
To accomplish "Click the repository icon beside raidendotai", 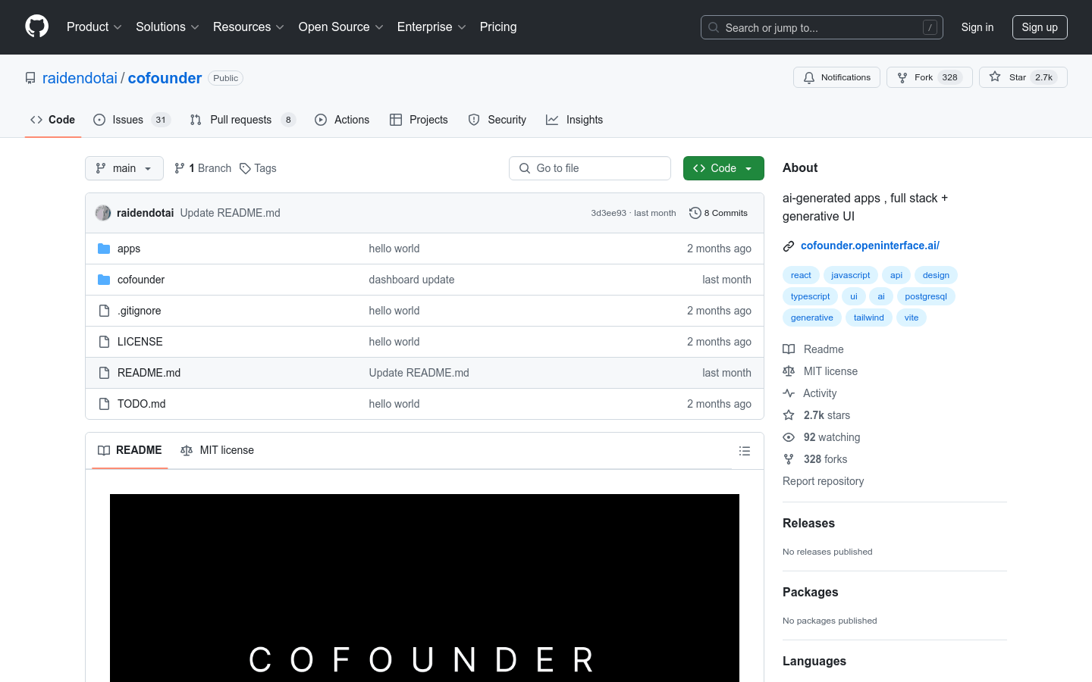I will (x=30, y=78).
